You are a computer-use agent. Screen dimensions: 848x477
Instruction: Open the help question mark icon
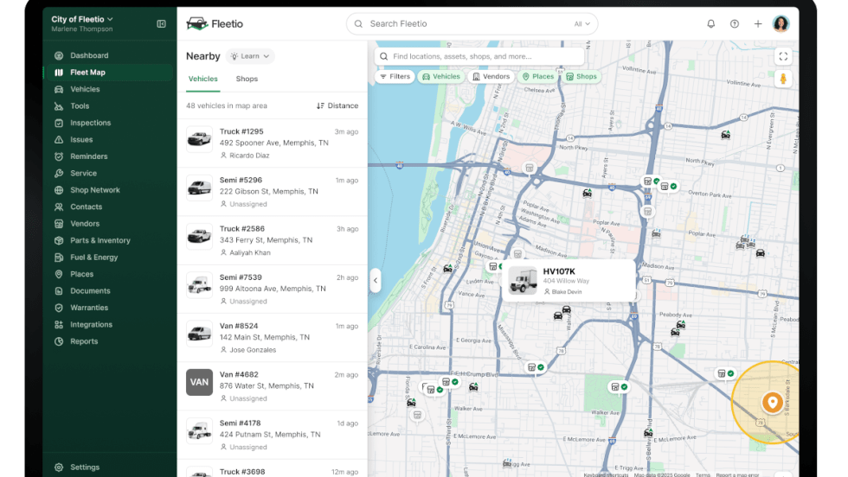[x=735, y=24]
